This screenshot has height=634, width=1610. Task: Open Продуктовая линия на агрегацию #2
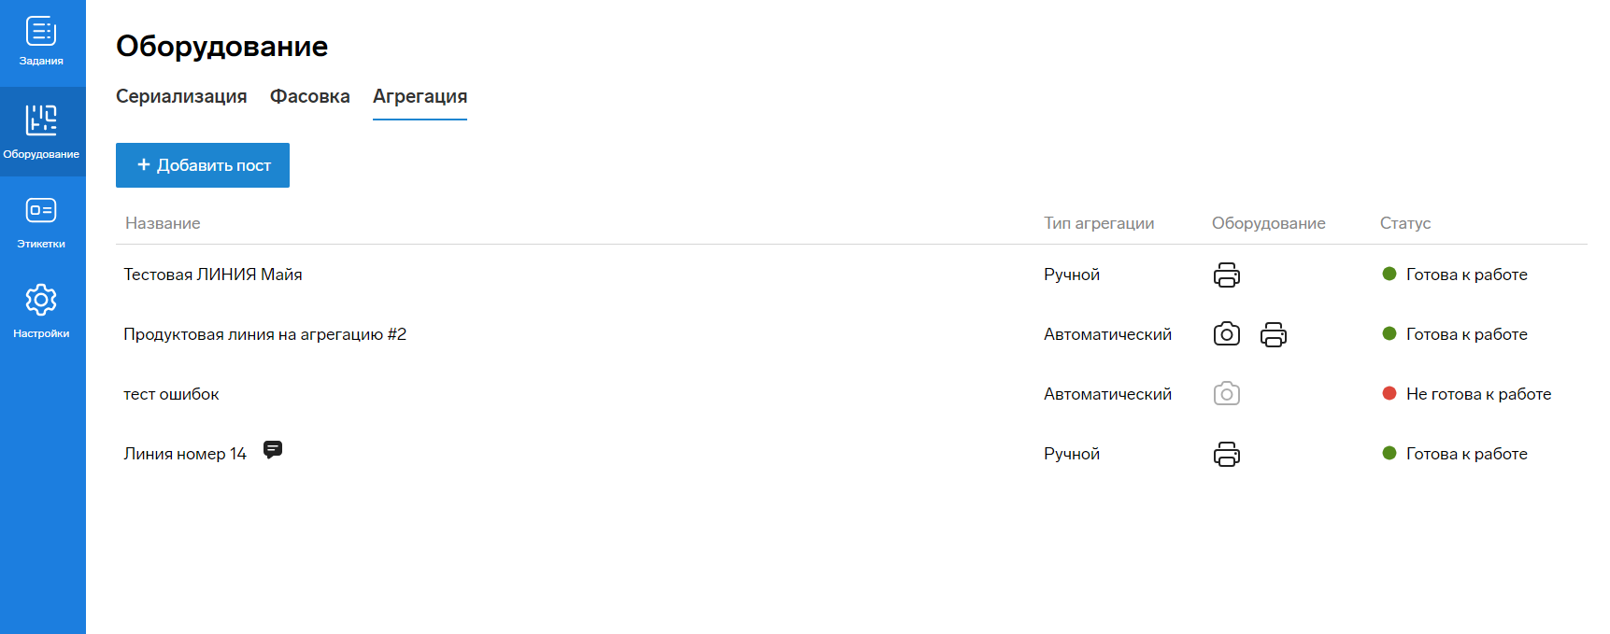pos(264,334)
